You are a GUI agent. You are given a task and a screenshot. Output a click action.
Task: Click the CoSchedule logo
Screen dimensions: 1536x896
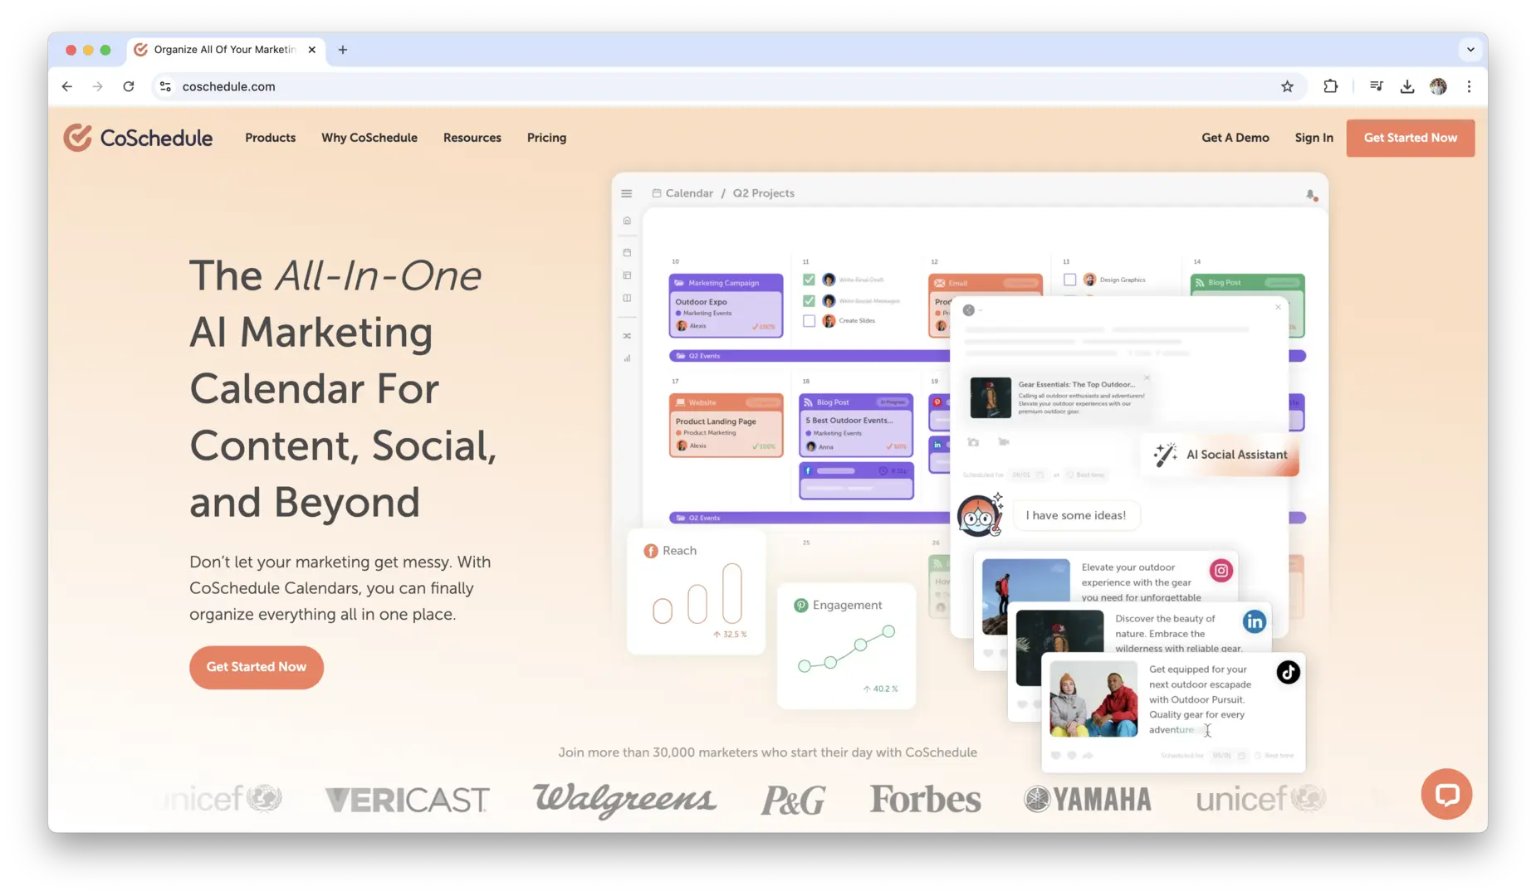pos(138,138)
